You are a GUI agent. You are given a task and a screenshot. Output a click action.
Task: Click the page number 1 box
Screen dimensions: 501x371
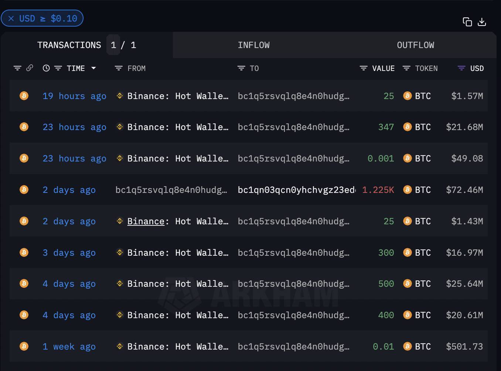click(x=113, y=45)
